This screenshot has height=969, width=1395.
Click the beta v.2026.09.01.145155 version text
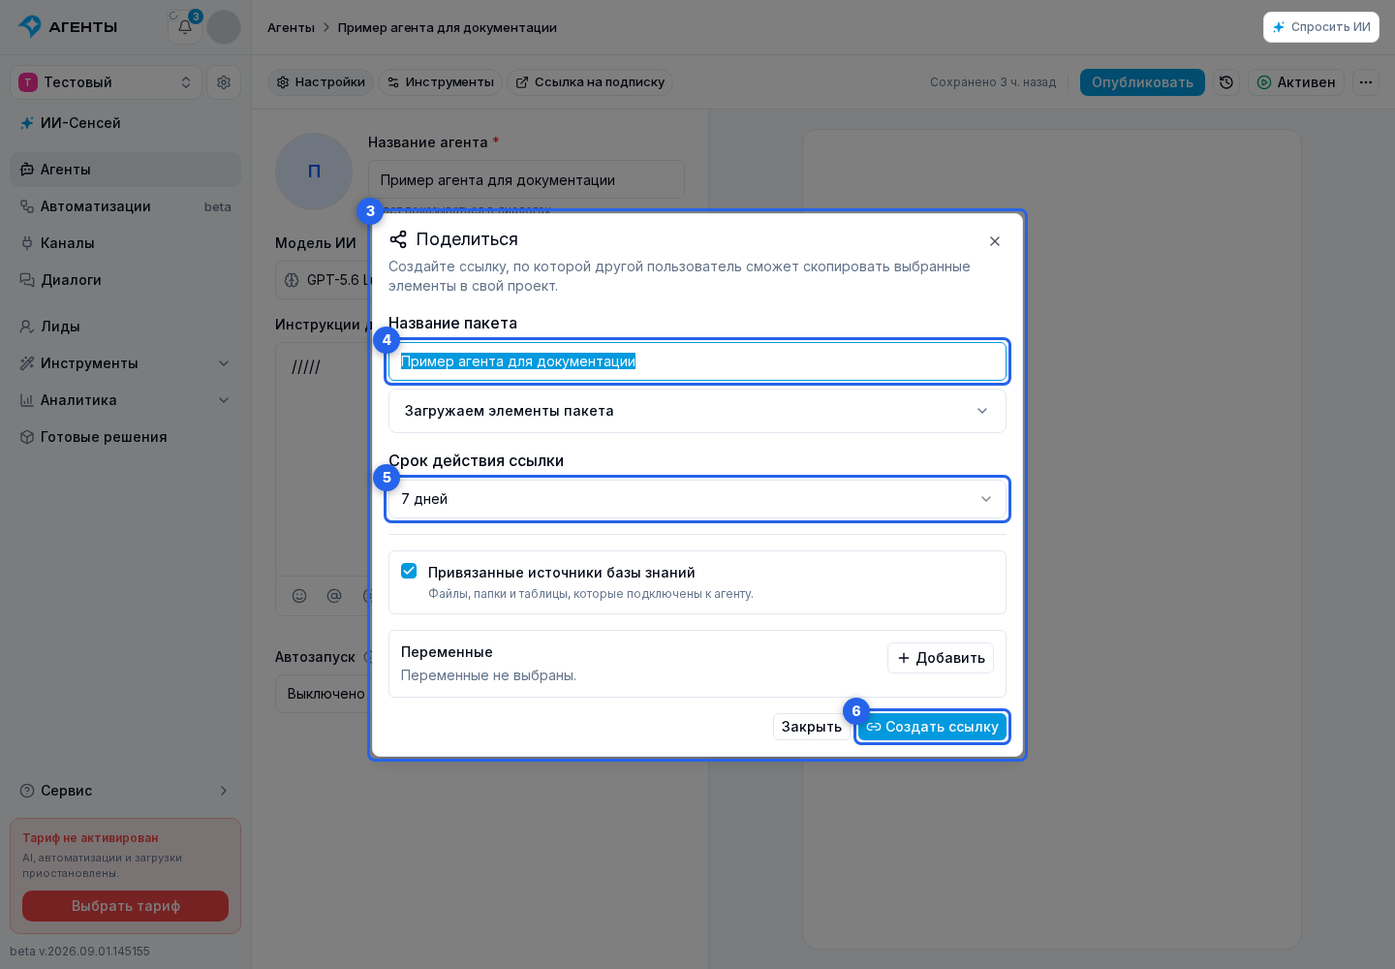point(79,952)
